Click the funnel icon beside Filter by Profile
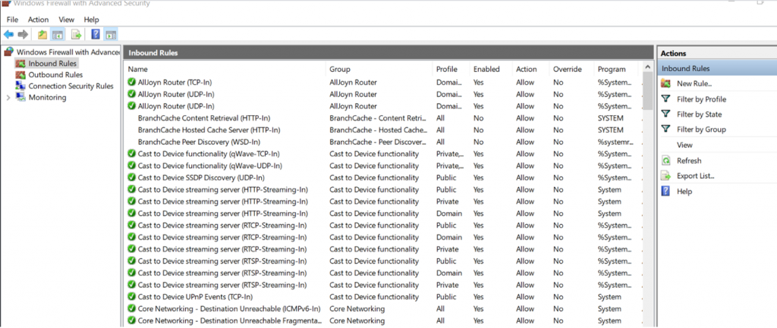The width and height of the screenshot is (777, 328). click(x=666, y=99)
